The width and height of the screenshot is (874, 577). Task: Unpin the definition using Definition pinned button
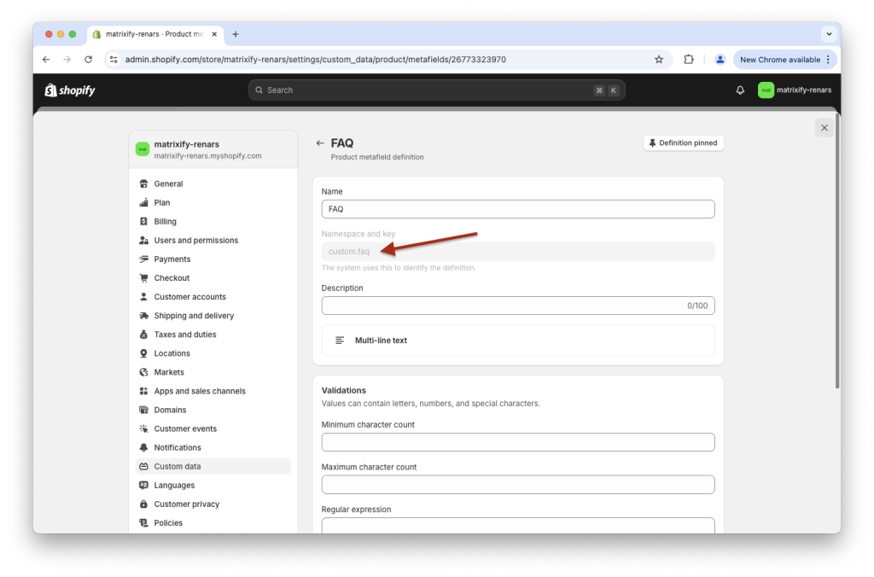(683, 143)
